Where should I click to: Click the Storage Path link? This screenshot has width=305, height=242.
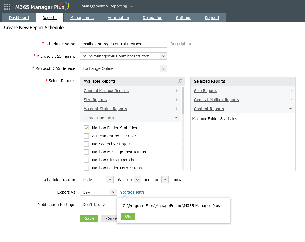(132, 192)
